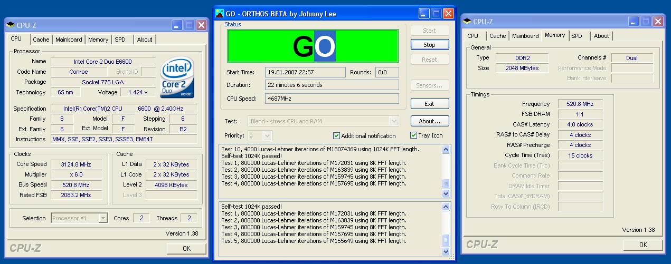Click the Intel Core 2 Duo logo
This screenshot has height=264, width=671.
point(177,77)
